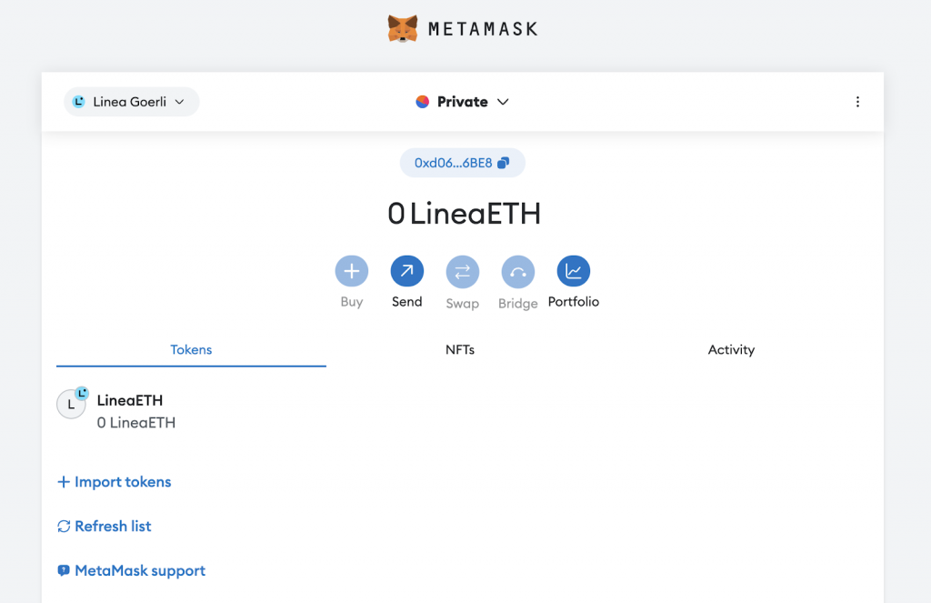The width and height of the screenshot is (931, 603).
Task: Click the refresh icon next to Refresh list
Action: (63, 526)
